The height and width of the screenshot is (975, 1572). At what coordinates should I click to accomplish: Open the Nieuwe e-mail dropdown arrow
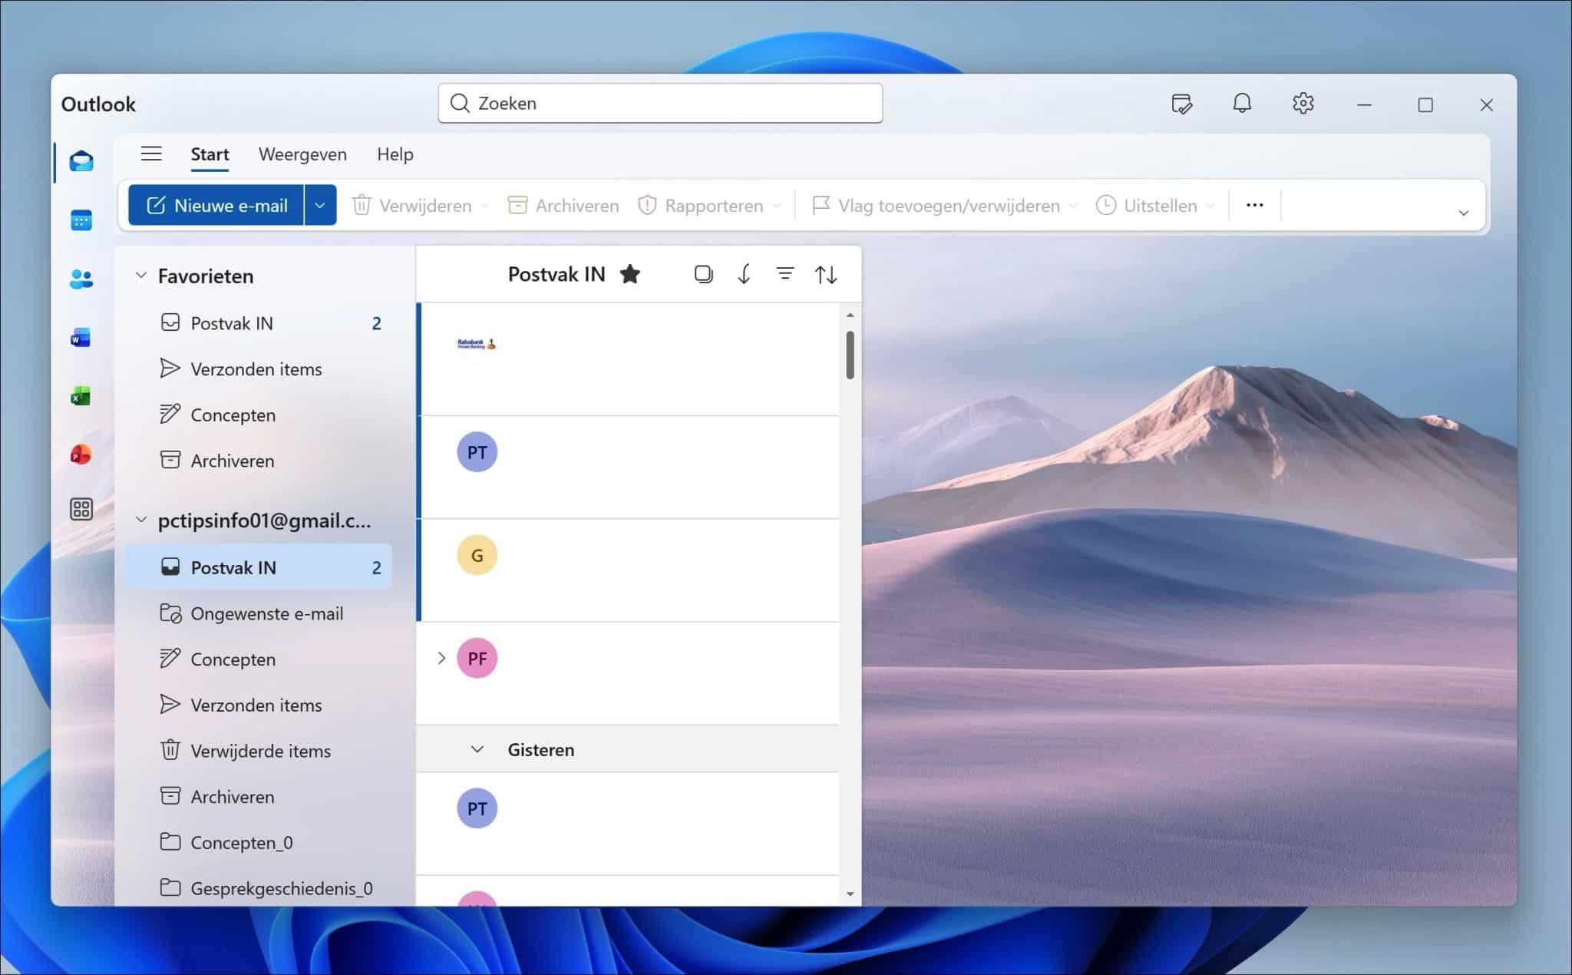point(320,205)
